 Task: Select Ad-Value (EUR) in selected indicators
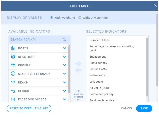(99, 88)
